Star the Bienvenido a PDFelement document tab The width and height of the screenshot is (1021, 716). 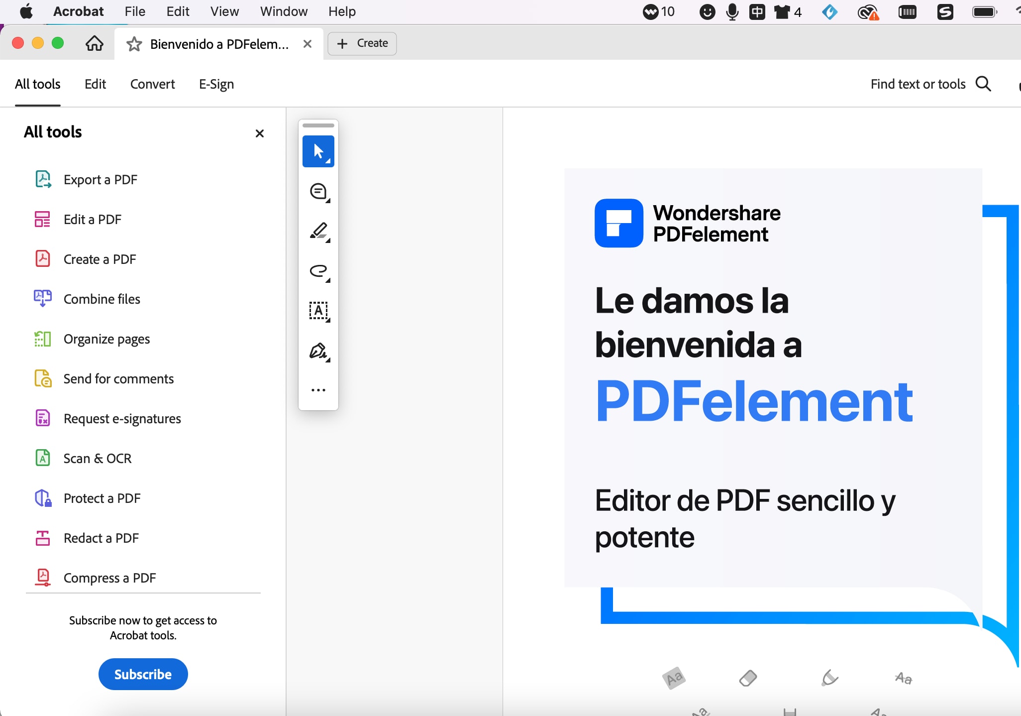coord(134,44)
